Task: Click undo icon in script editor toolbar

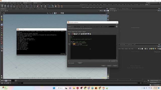Action: point(69,34)
